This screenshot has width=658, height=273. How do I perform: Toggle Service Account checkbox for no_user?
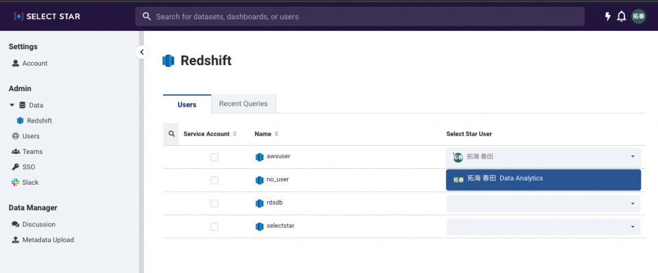click(214, 180)
